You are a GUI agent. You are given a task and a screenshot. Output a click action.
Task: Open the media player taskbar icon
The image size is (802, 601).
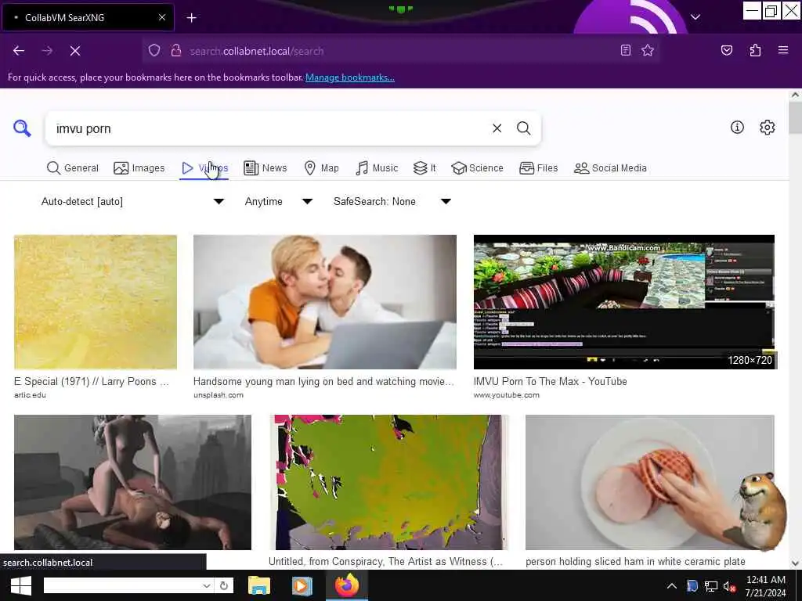(302, 585)
